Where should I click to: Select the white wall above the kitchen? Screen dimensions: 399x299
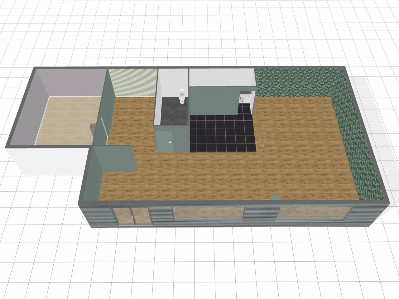(221, 77)
